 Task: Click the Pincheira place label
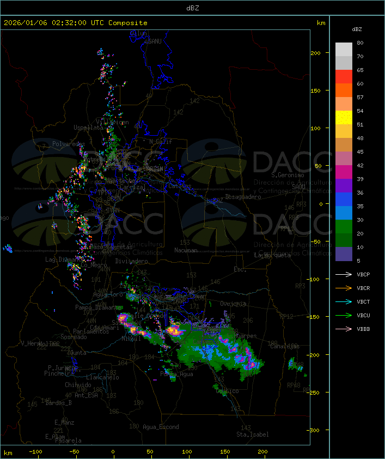click(x=59, y=373)
